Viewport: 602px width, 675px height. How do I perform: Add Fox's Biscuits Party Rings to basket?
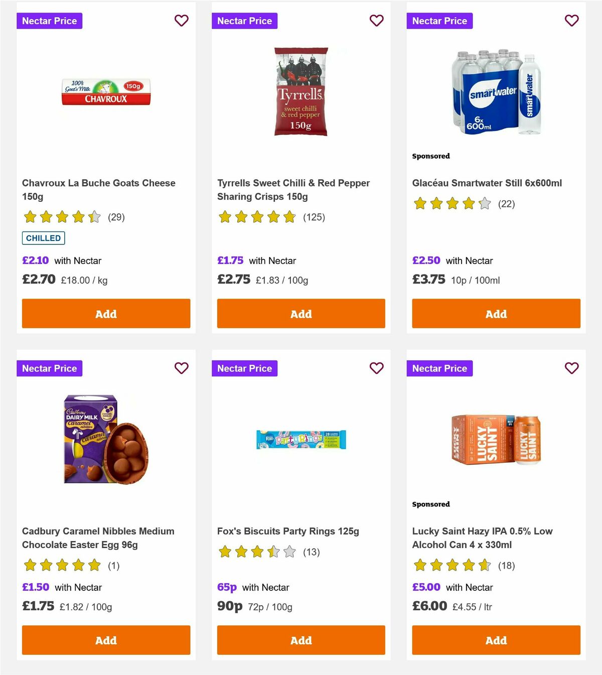point(300,640)
